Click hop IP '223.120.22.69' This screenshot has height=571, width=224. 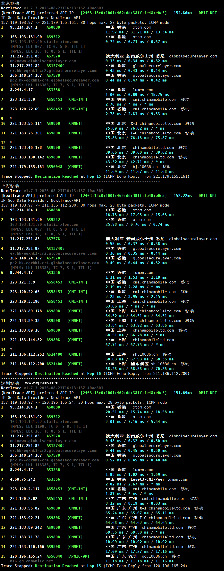25,109
